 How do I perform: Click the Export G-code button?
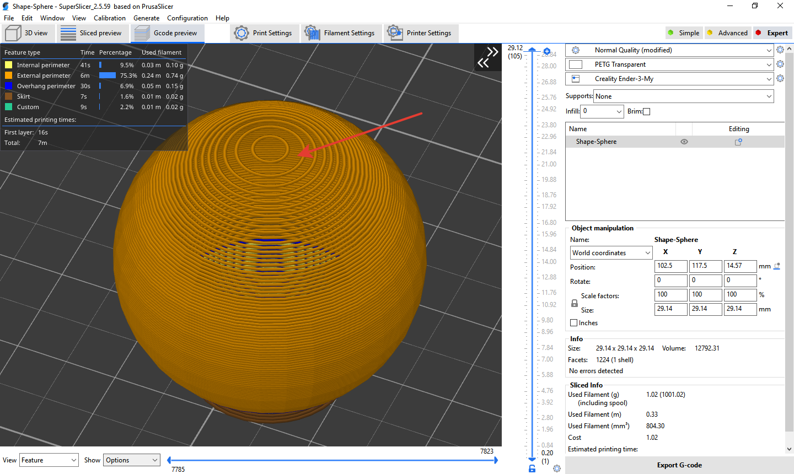(679, 465)
